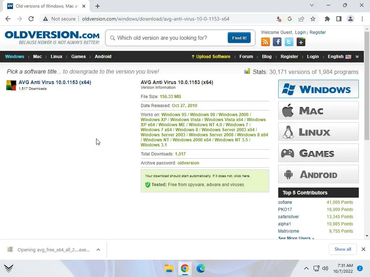Close the Old versions tab
Screen dimensions: 370x277
click(84, 6)
